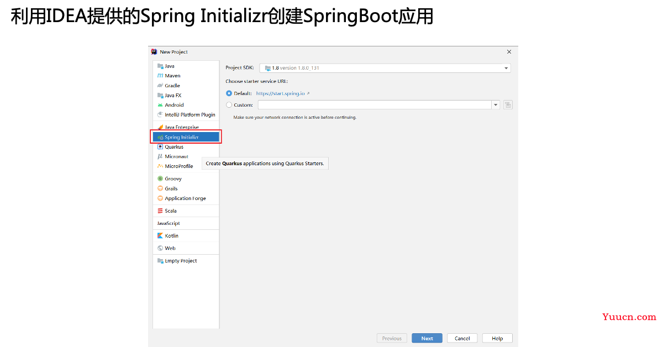Select the JavaScript project type row
663x347 pixels.
(186, 223)
